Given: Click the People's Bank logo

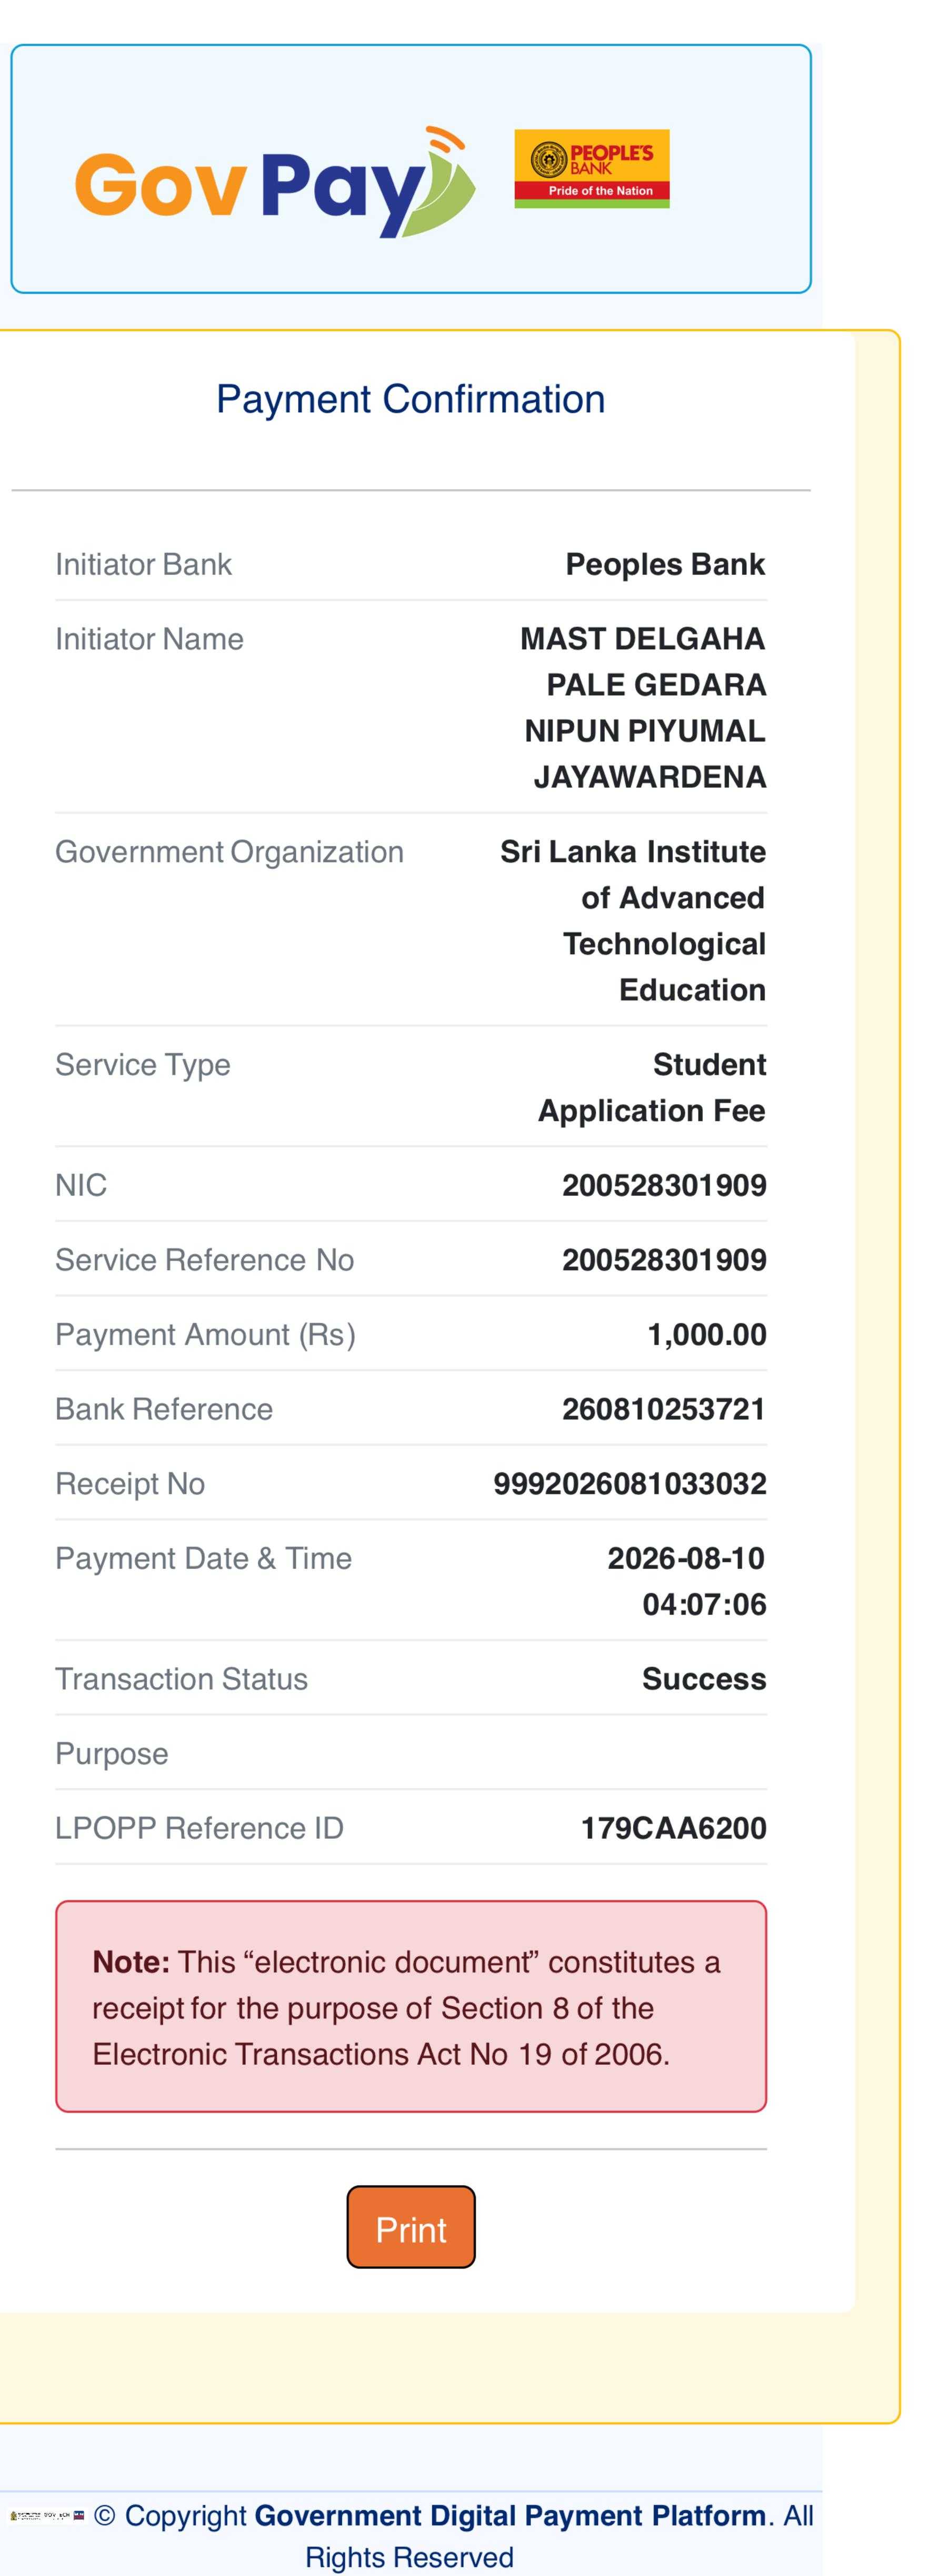Looking at the screenshot, I should 592,169.
